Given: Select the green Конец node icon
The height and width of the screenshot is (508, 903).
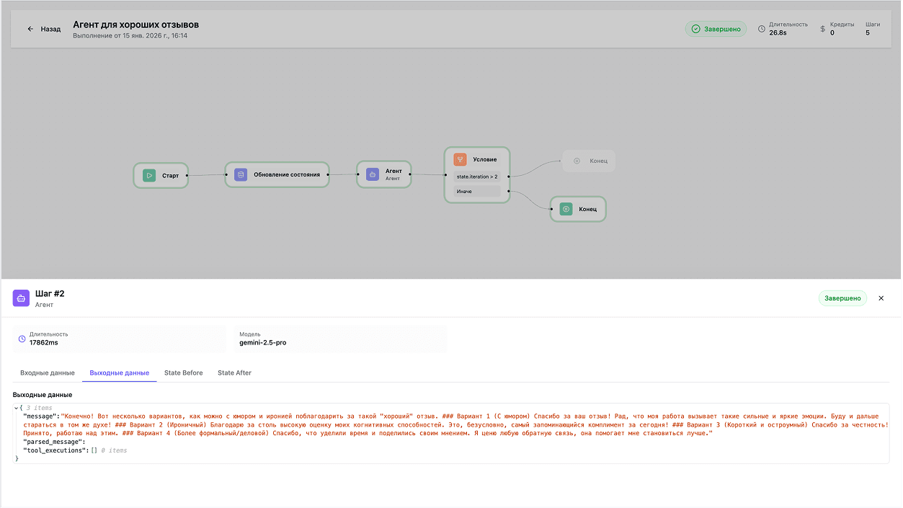Looking at the screenshot, I should tap(565, 208).
